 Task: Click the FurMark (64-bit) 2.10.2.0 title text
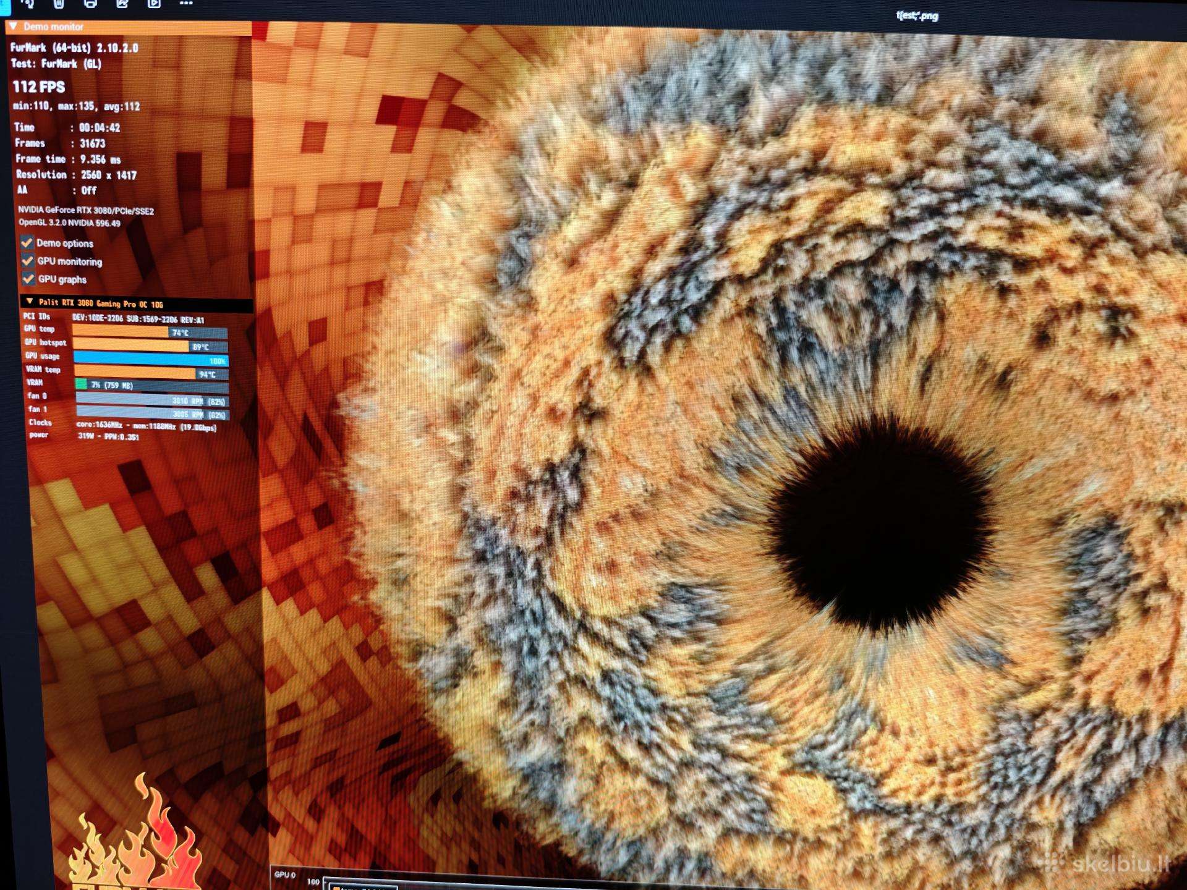pos(74,48)
